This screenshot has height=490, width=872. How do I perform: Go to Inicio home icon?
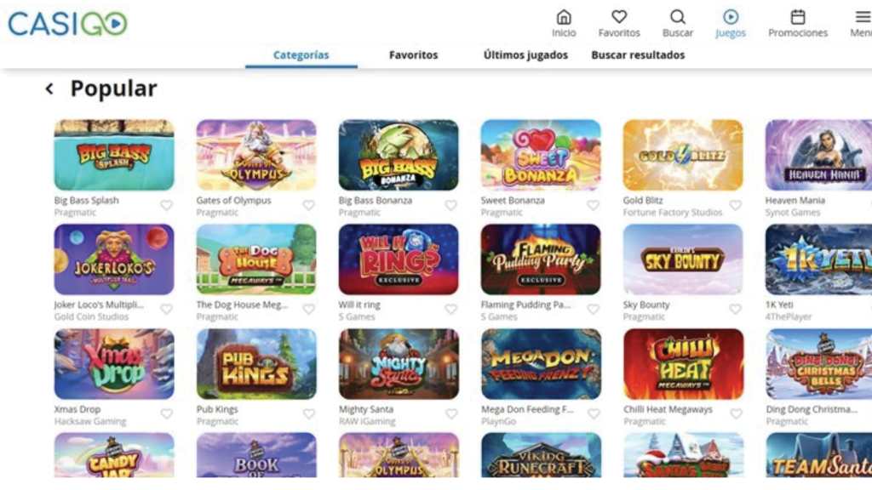pos(564,17)
